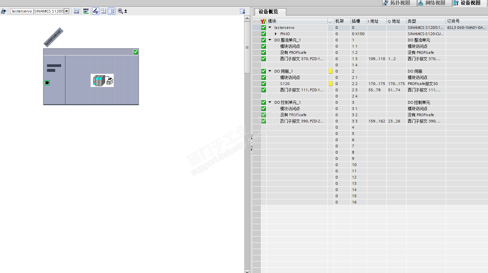Select the DO 伺服_1 module name

coord(284,71)
